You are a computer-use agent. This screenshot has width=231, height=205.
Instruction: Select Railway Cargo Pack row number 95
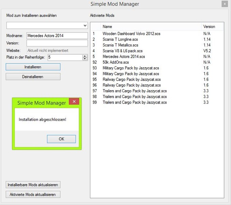(x=157, y=80)
